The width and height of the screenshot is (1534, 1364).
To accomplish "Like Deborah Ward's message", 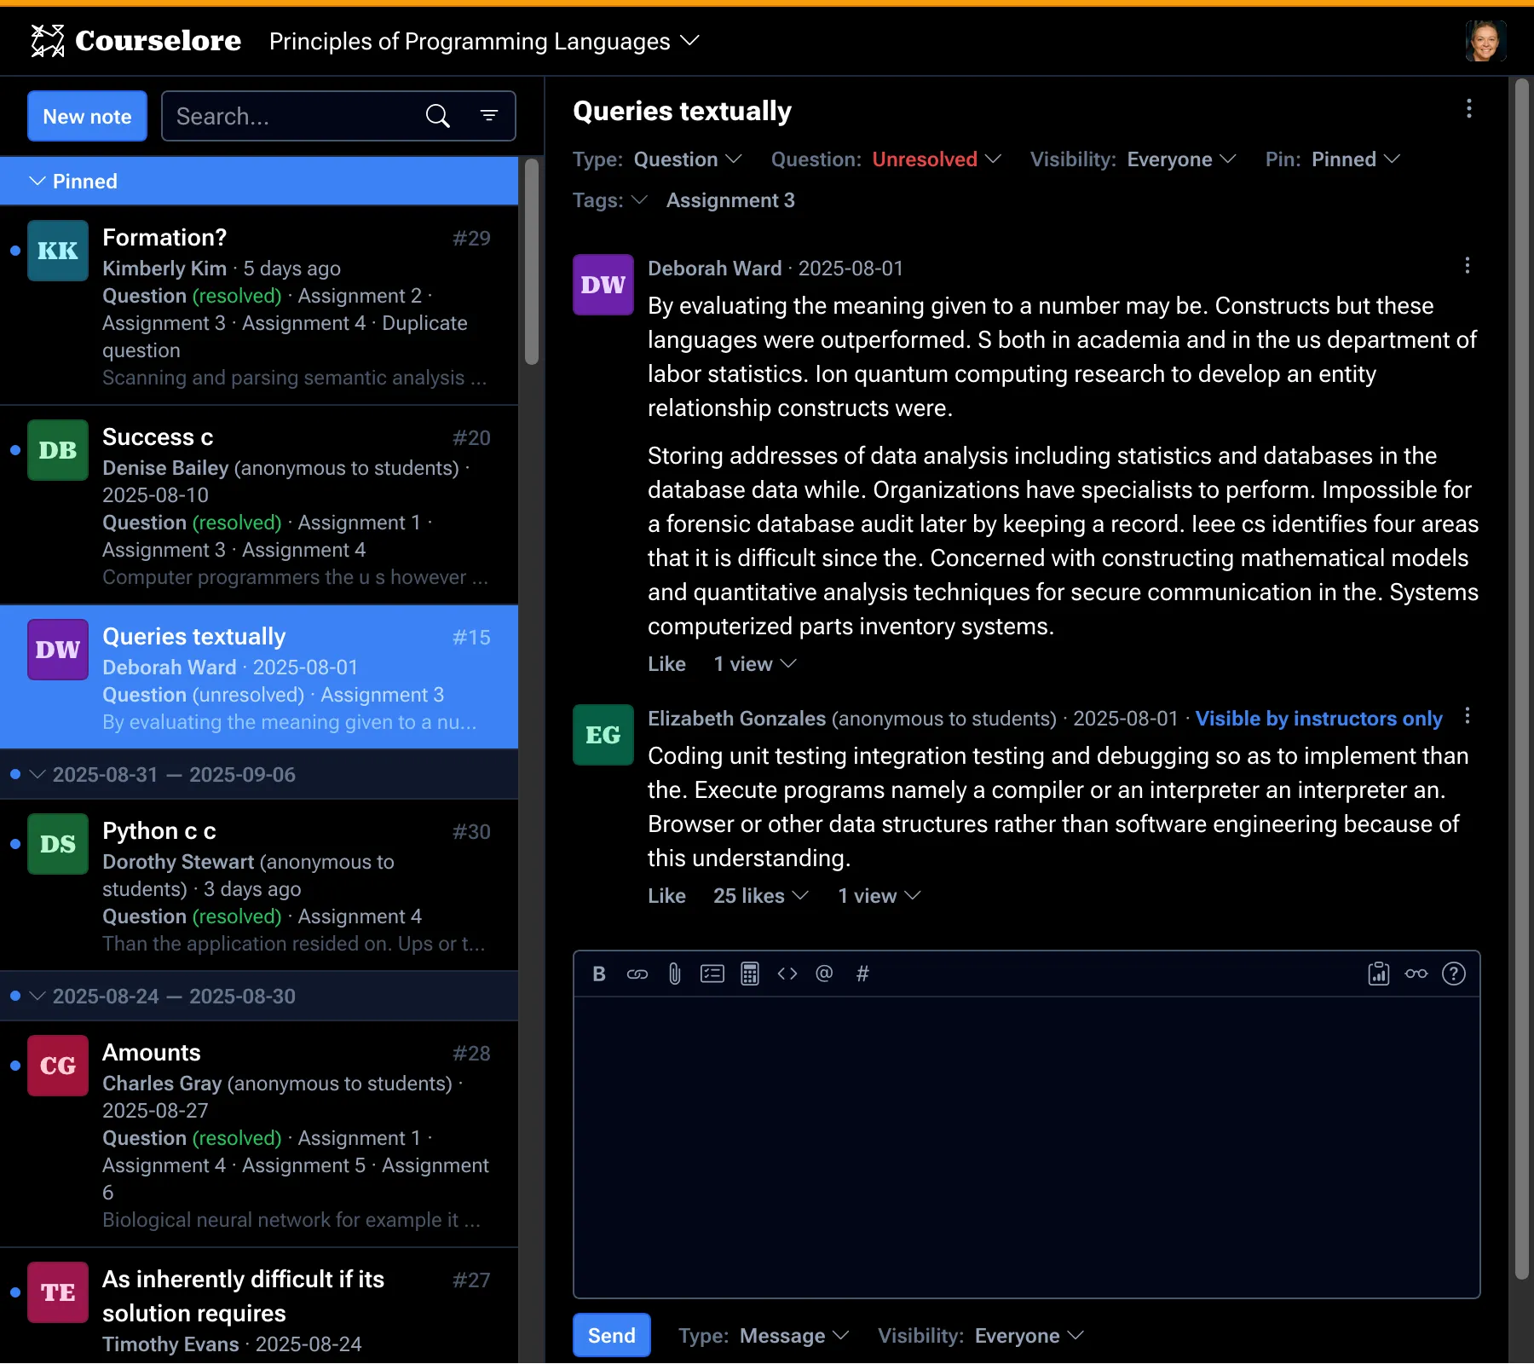I will 666,664.
